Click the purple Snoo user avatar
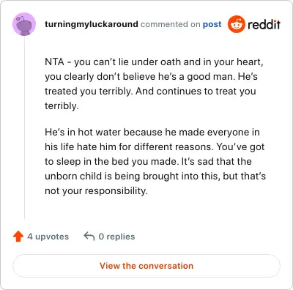Screen dimensions: 293x290 [24, 24]
